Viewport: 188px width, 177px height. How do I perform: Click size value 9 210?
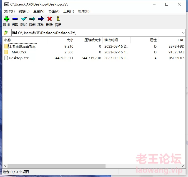[x=69, y=46]
